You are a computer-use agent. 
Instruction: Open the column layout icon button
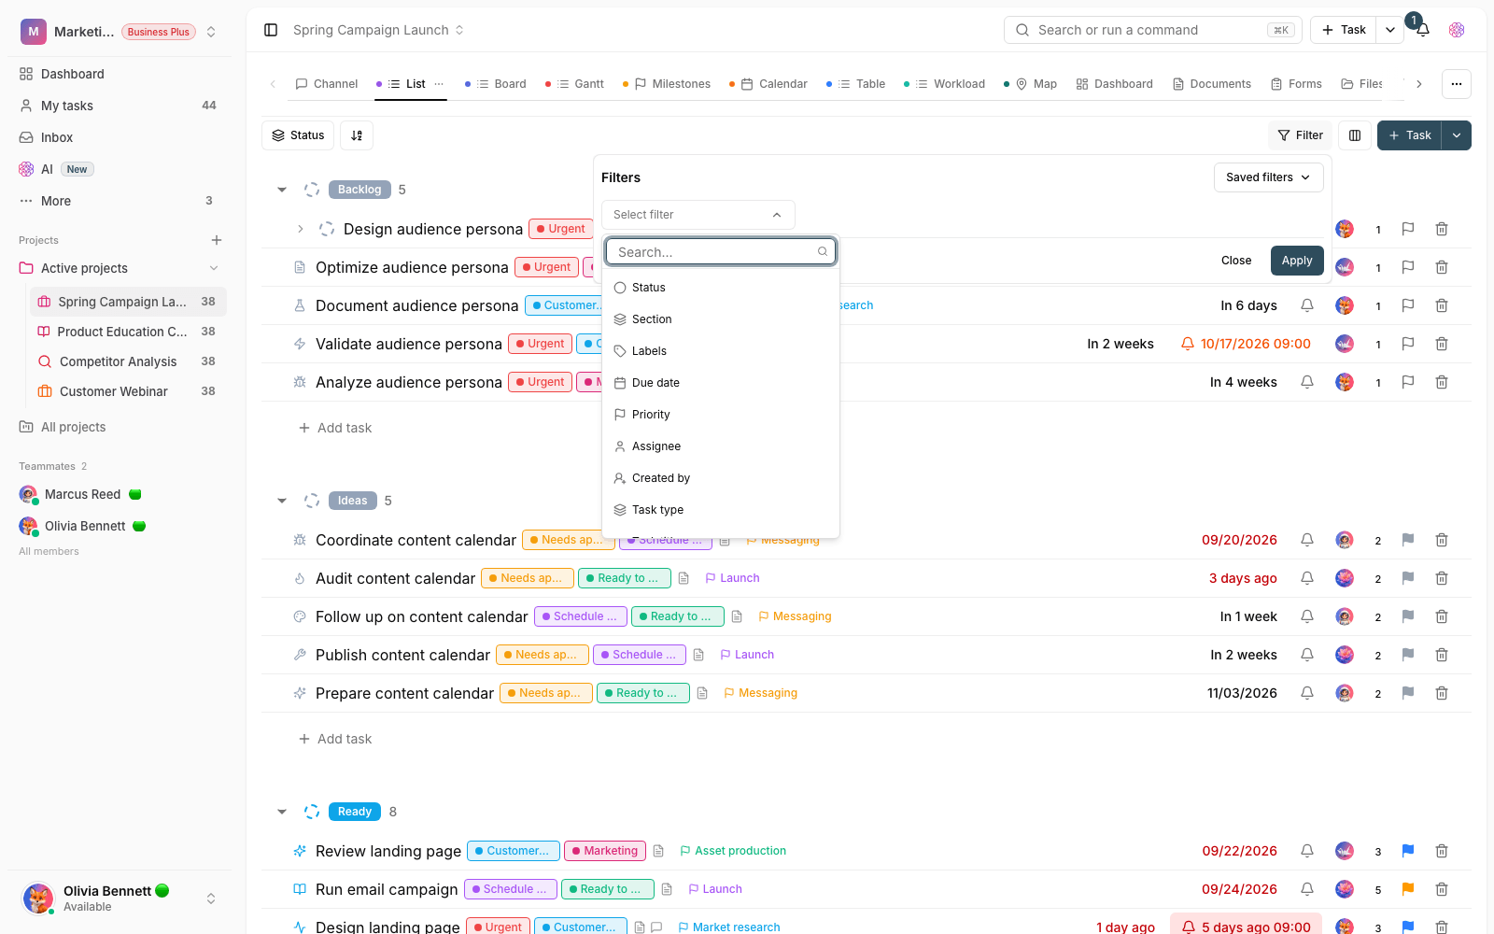coord(1355,135)
